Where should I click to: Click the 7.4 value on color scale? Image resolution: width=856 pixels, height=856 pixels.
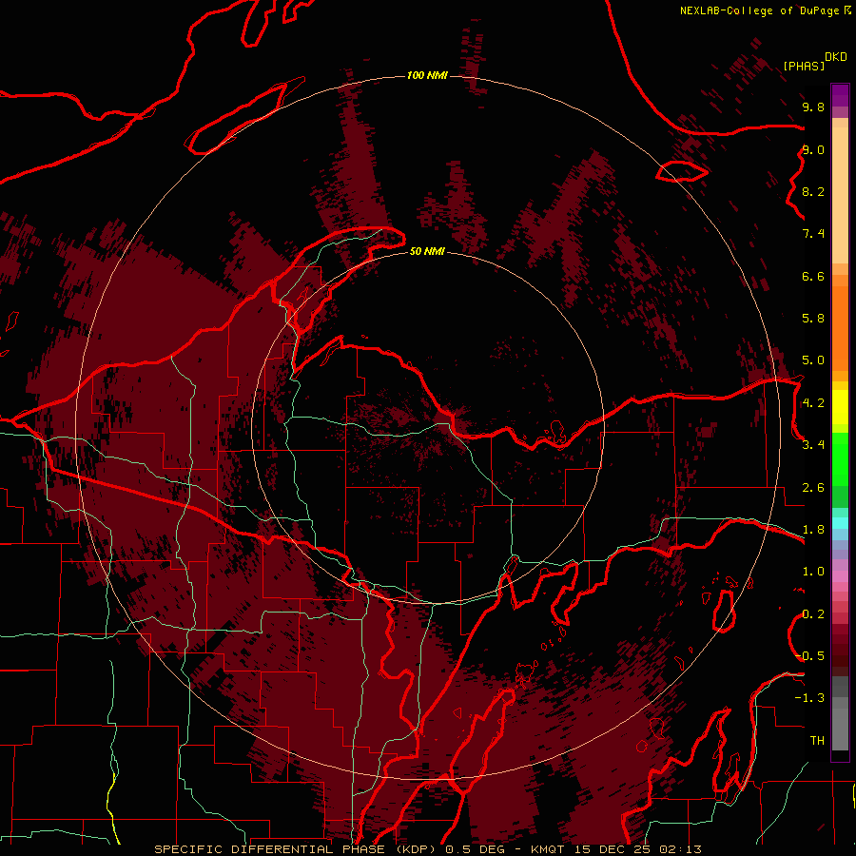click(813, 234)
